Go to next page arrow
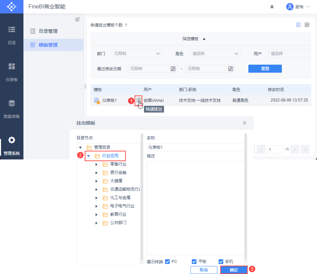 (x=295, y=149)
